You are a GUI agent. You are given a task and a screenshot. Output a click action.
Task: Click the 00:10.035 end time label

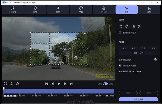(110, 96)
